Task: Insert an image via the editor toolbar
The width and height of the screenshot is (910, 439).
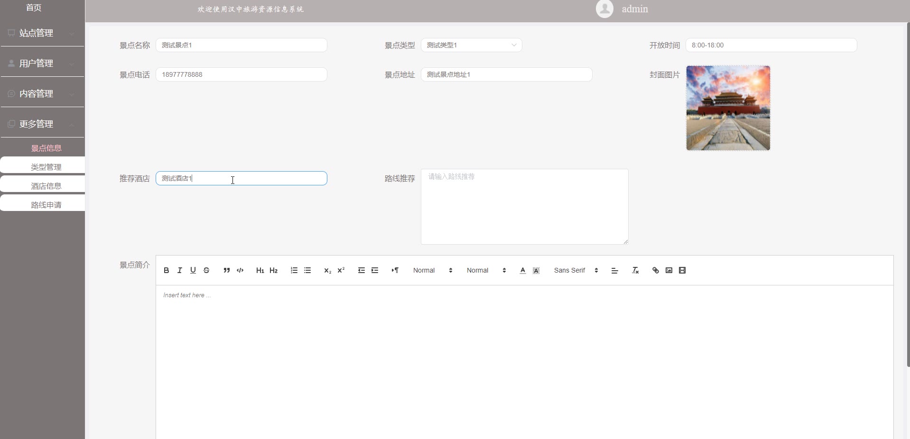Action: [x=669, y=270]
